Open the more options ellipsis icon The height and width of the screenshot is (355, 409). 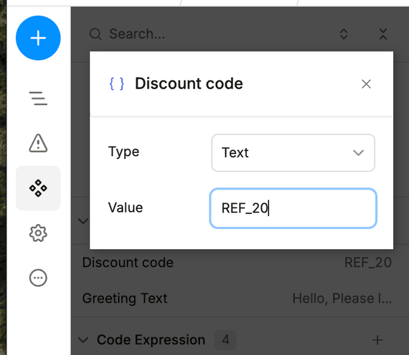click(38, 278)
